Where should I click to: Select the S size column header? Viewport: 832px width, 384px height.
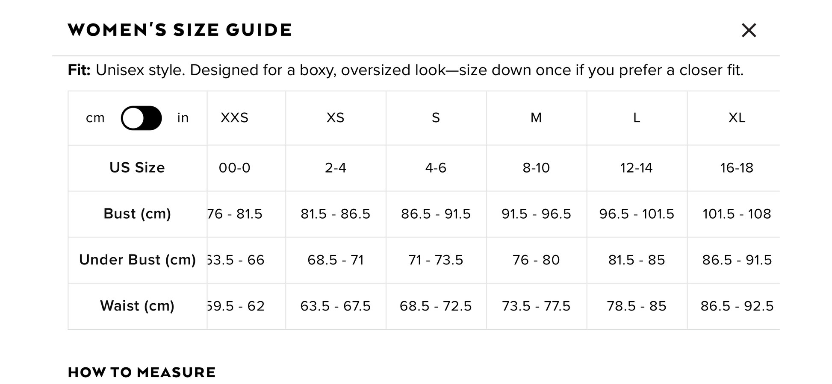tap(436, 118)
